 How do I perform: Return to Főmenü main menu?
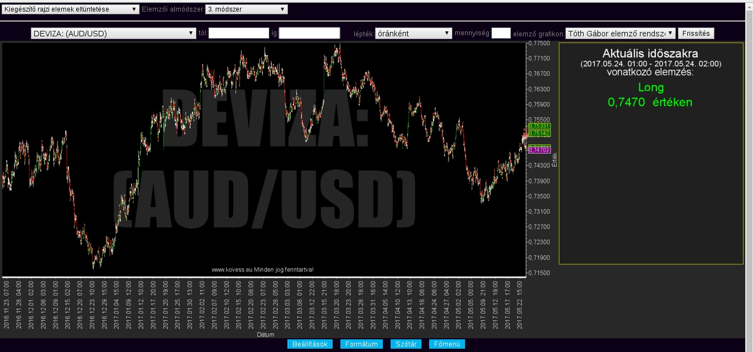[447, 344]
